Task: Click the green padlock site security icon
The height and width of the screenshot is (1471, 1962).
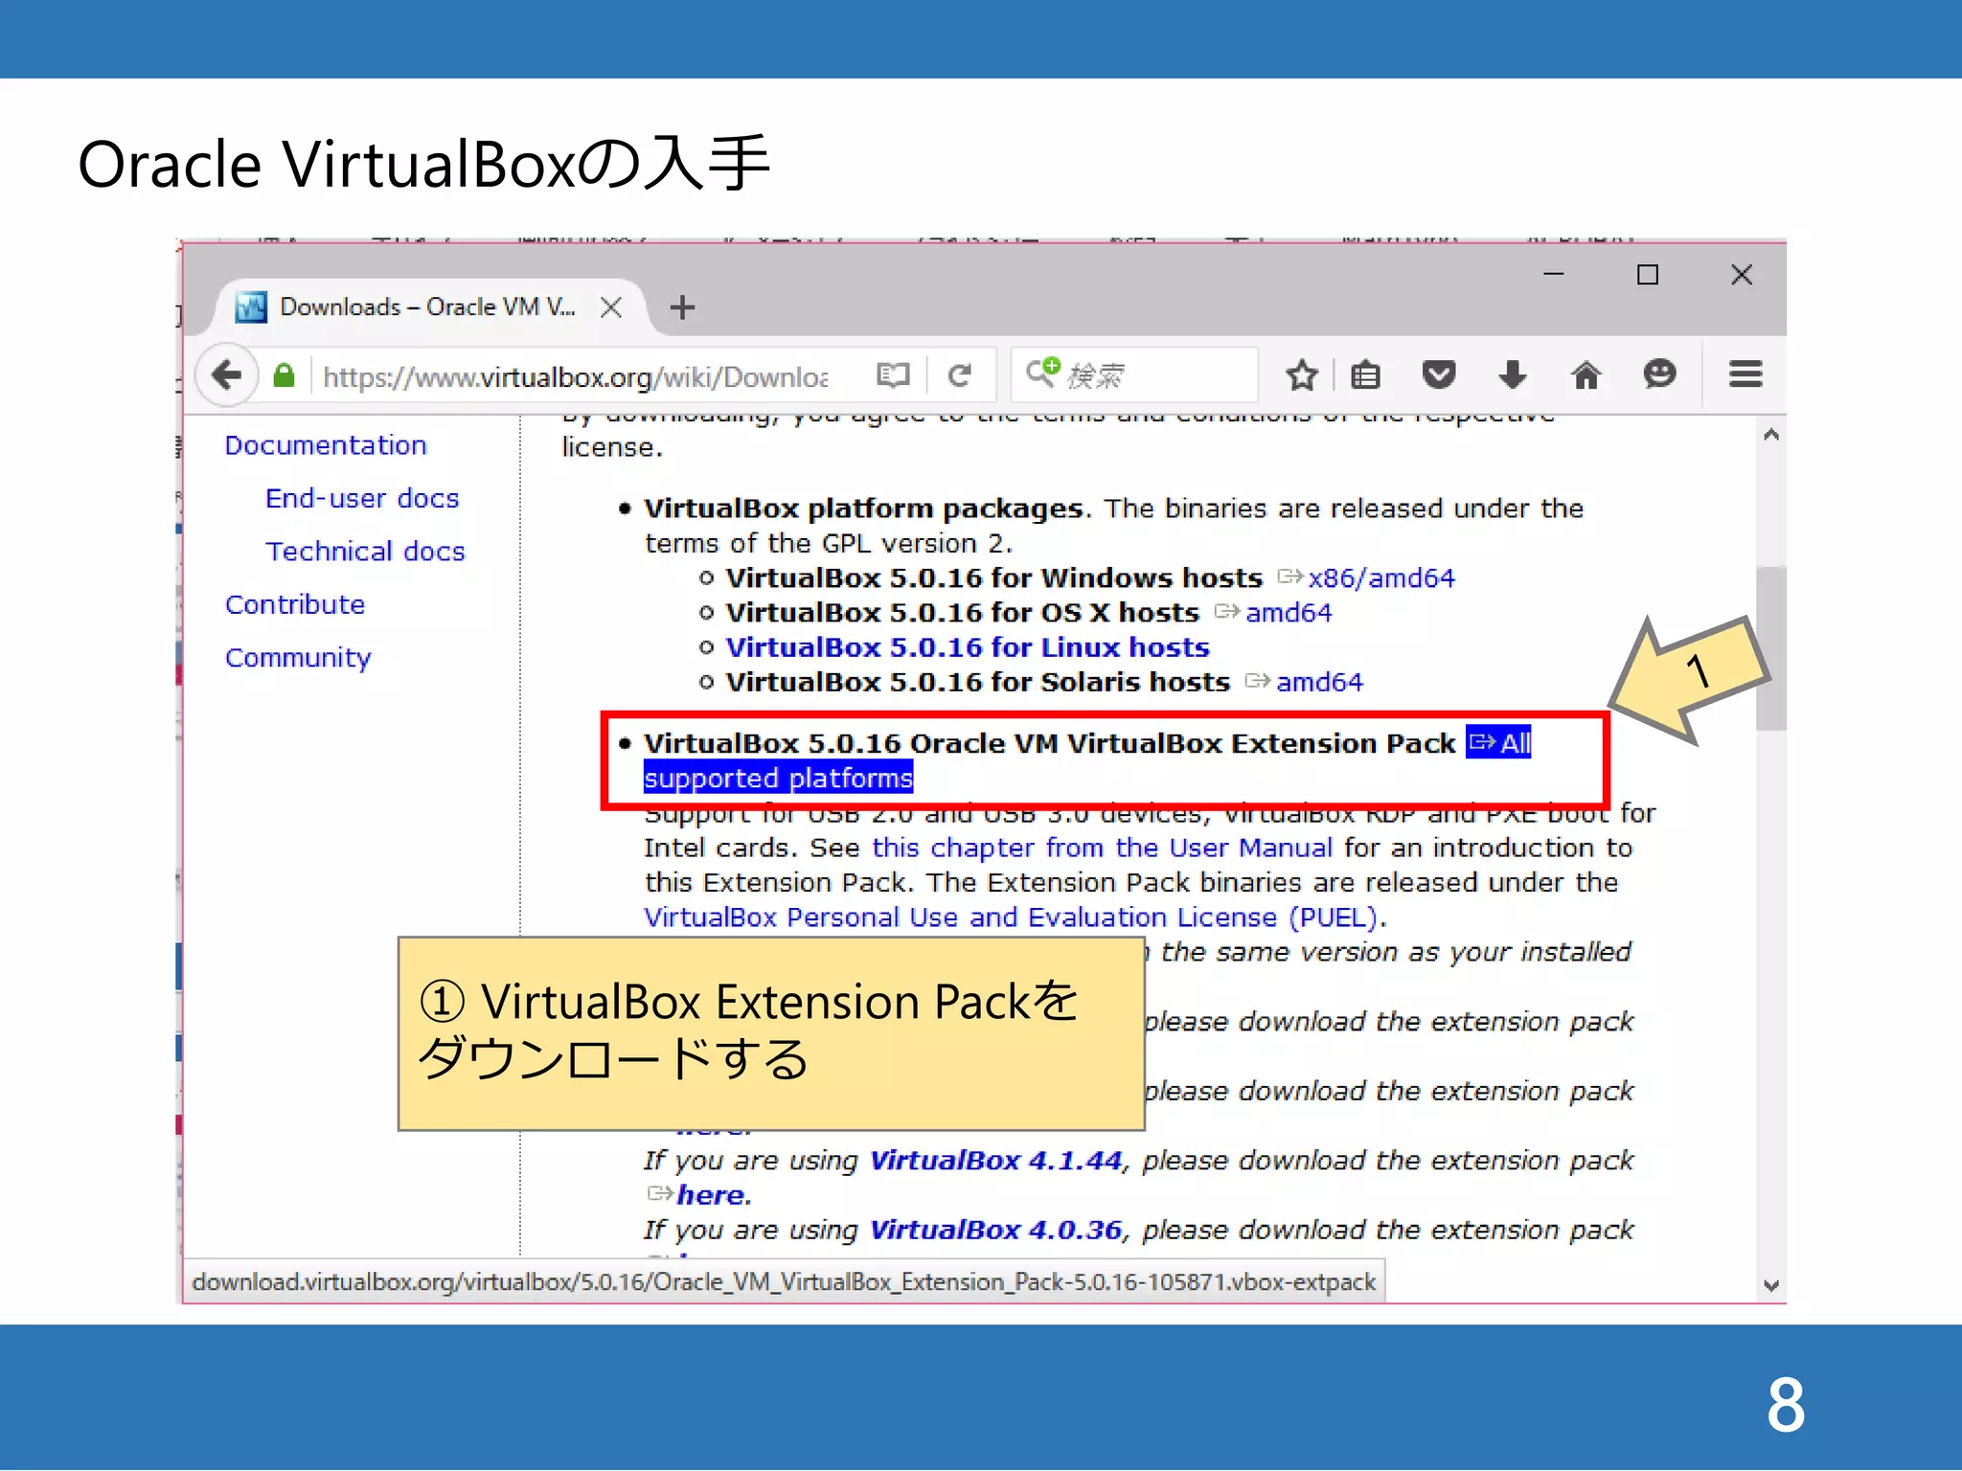Action: (x=284, y=374)
